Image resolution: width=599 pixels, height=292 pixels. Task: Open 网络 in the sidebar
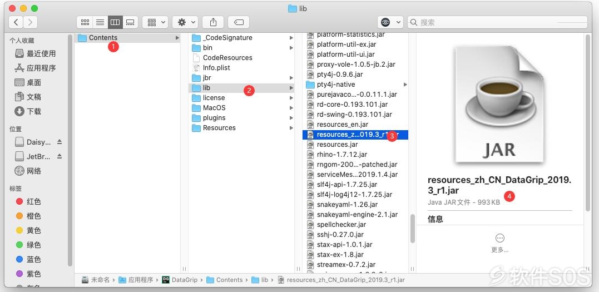[28, 171]
